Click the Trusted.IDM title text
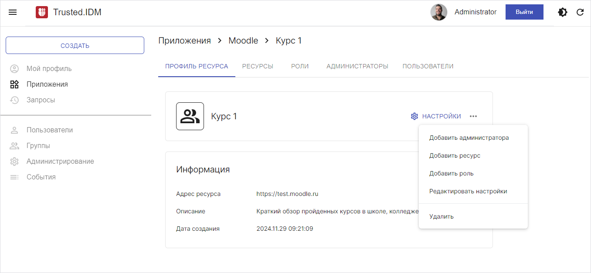591x273 pixels. point(77,12)
